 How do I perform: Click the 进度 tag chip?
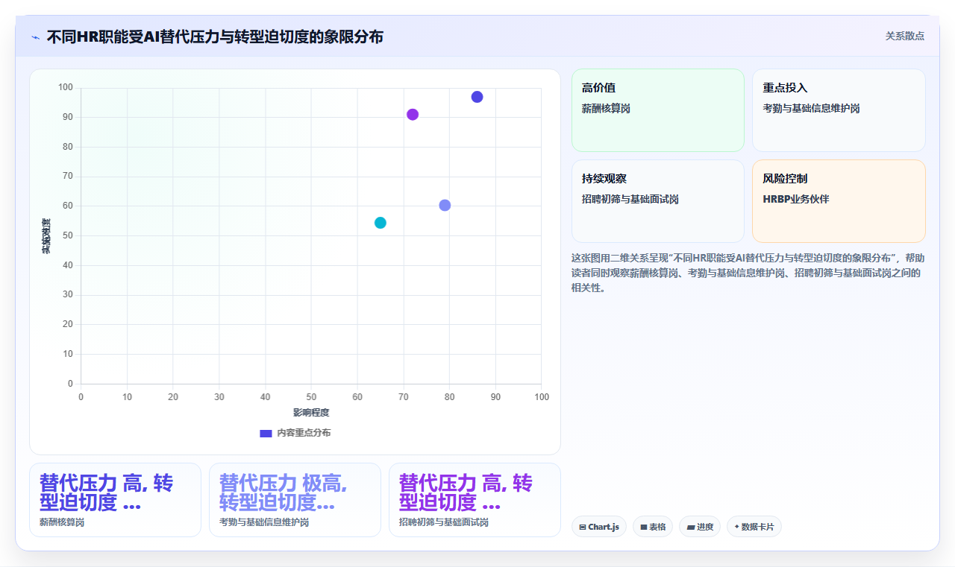700,527
